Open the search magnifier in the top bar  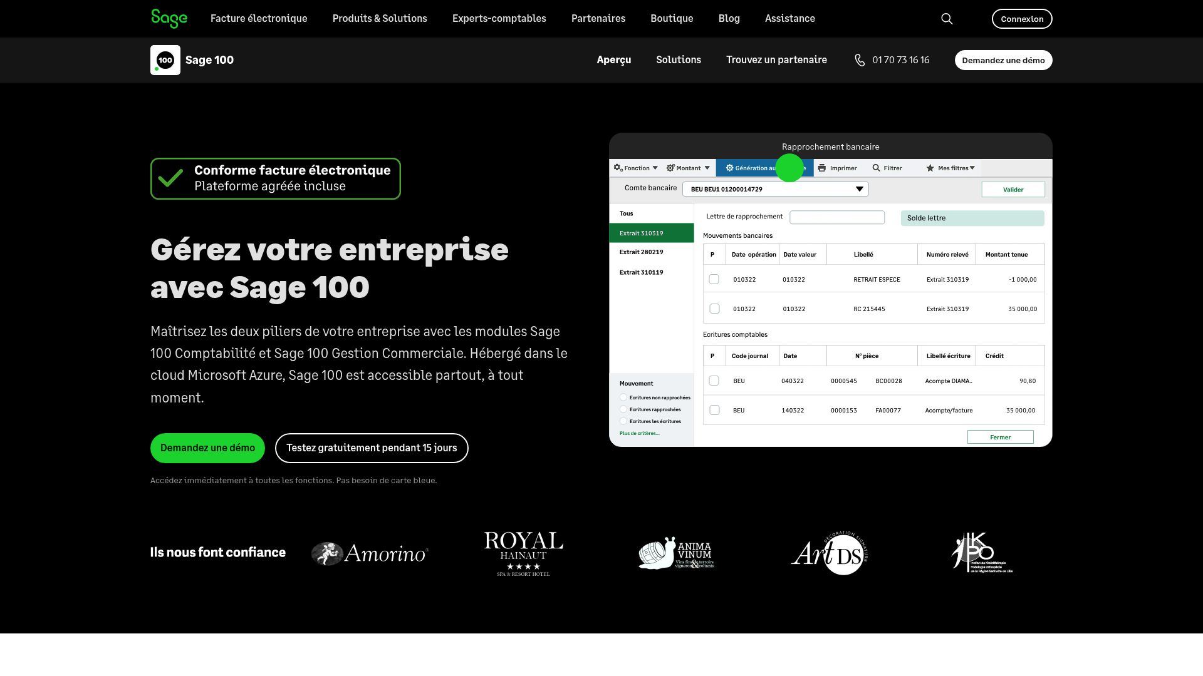pos(947,19)
